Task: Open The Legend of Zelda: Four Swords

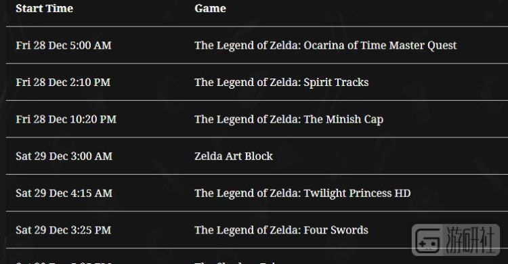Action: 281,230
